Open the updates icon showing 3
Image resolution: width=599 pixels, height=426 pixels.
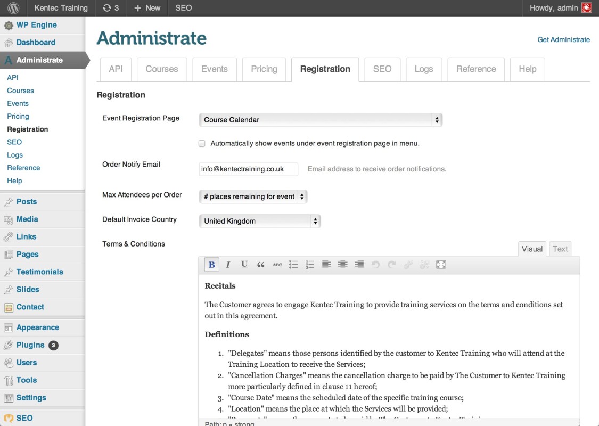tap(110, 8)
